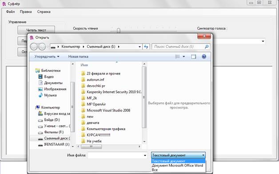The width and height of the screenshot is (279, 174).
Task: Choose Документ Microsoft Office Word option
Action: click(178, 166)
